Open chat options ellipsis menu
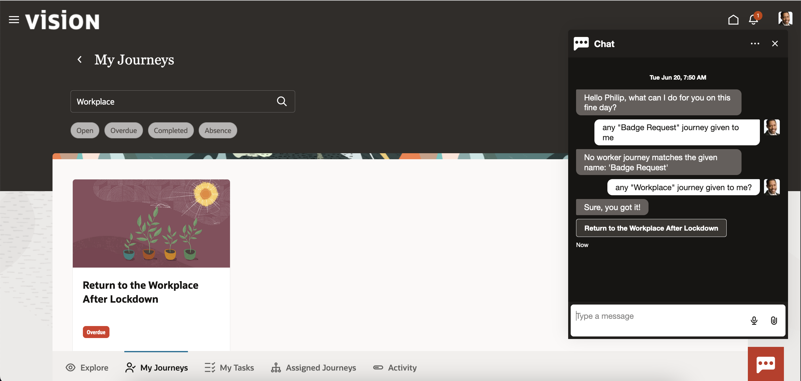Screen dimensions: 801x381 tap(755, 44)
